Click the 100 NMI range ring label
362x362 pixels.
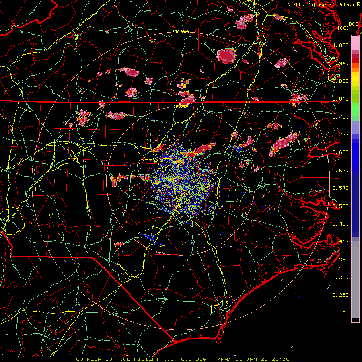click(181, 32)
